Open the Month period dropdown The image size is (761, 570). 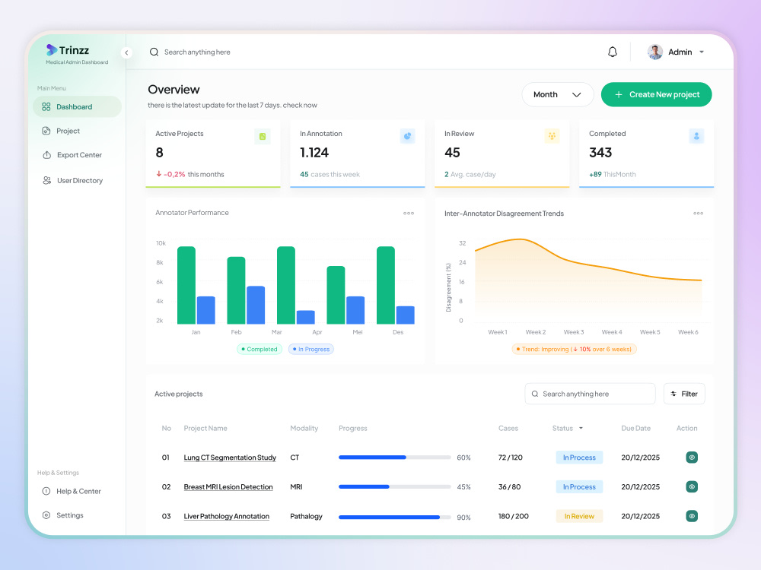pyautogui.click(x=558, y=94)
